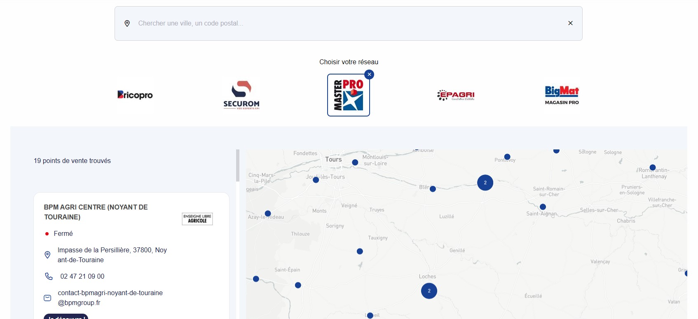Click the city or postal code search field
698x319 pixels.
(x=348, y=23)
